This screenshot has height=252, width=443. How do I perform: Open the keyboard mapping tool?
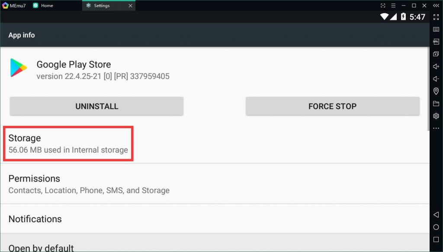coord(436,29)
